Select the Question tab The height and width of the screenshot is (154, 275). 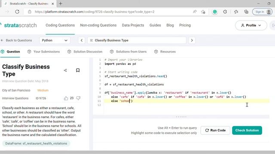click(10, 52)
